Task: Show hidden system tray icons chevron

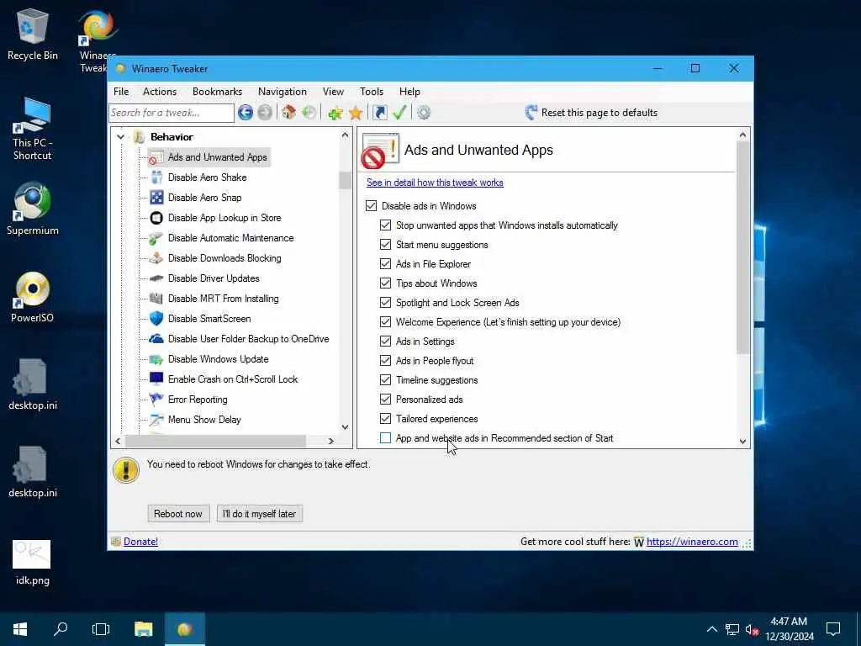Action: (x=711, y=629)
